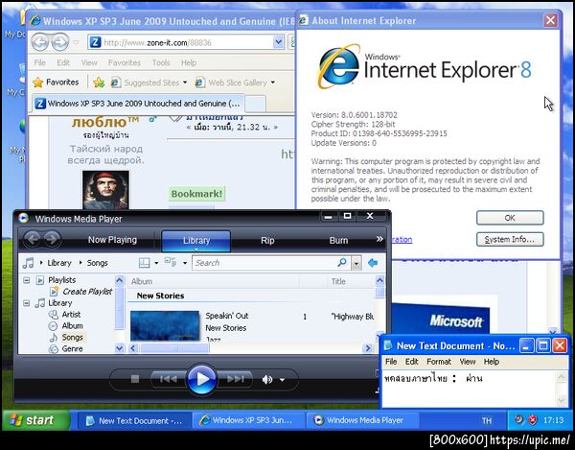Click the Windows Media Player Back arrow

click(33, 240)
